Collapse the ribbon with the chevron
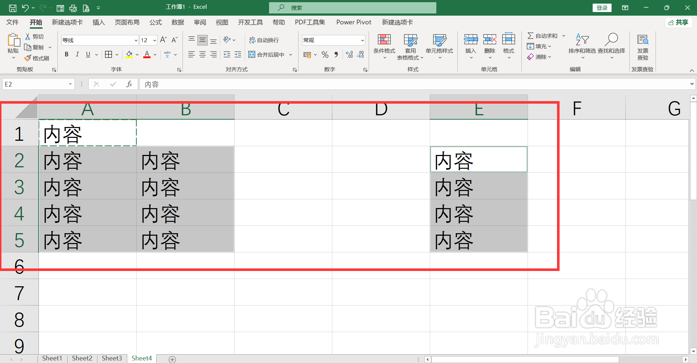The width and height of the screenshot is (697, 363). point(692,70)
